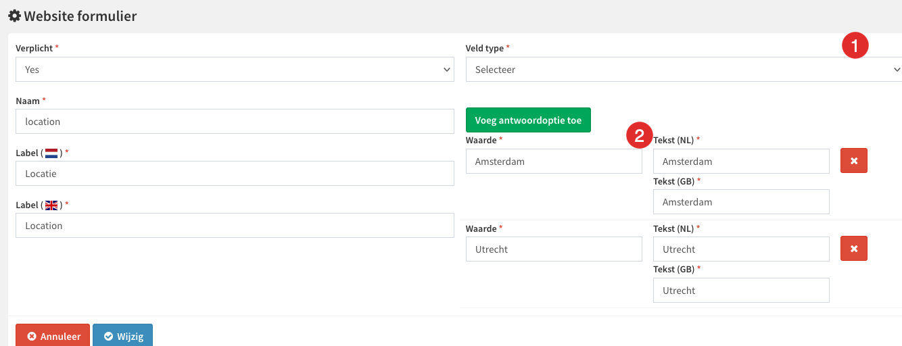
Task: Click the Dutch flag icon in Label
Action: tap(51, 153)
